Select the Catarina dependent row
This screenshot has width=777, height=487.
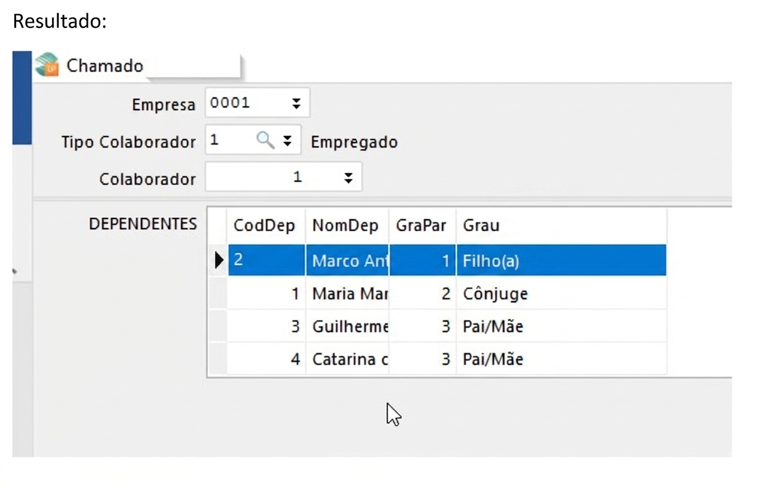(x=447, y=359)
